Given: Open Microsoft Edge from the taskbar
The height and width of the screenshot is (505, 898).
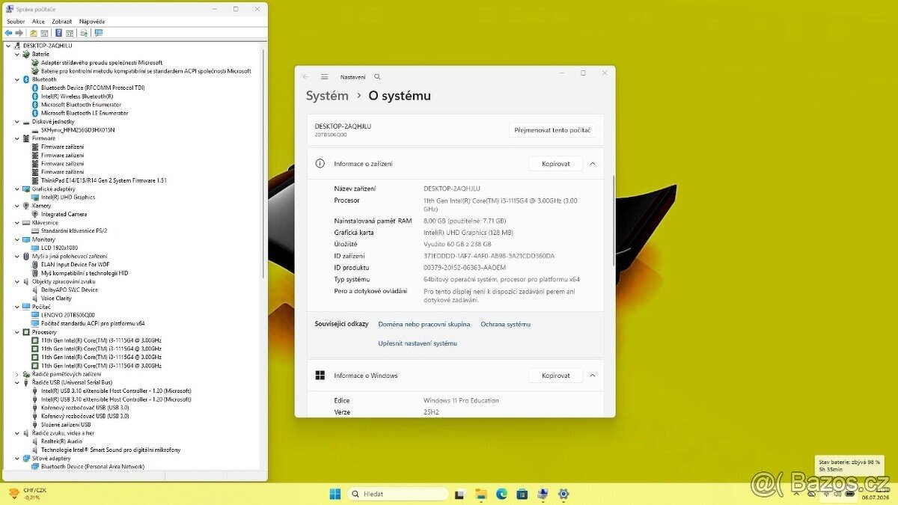Looking at the screenshot, I should pos(501,494).
